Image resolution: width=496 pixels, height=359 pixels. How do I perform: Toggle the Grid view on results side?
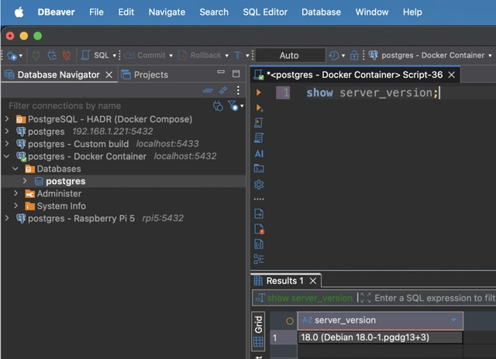pyautogui.click(x=259, y=323)
